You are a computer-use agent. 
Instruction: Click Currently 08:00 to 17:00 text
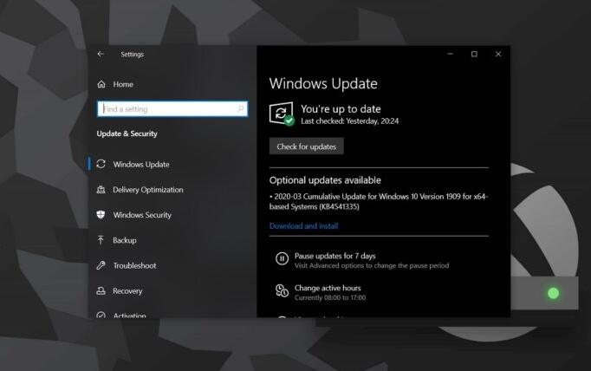(x=330, y=297)
